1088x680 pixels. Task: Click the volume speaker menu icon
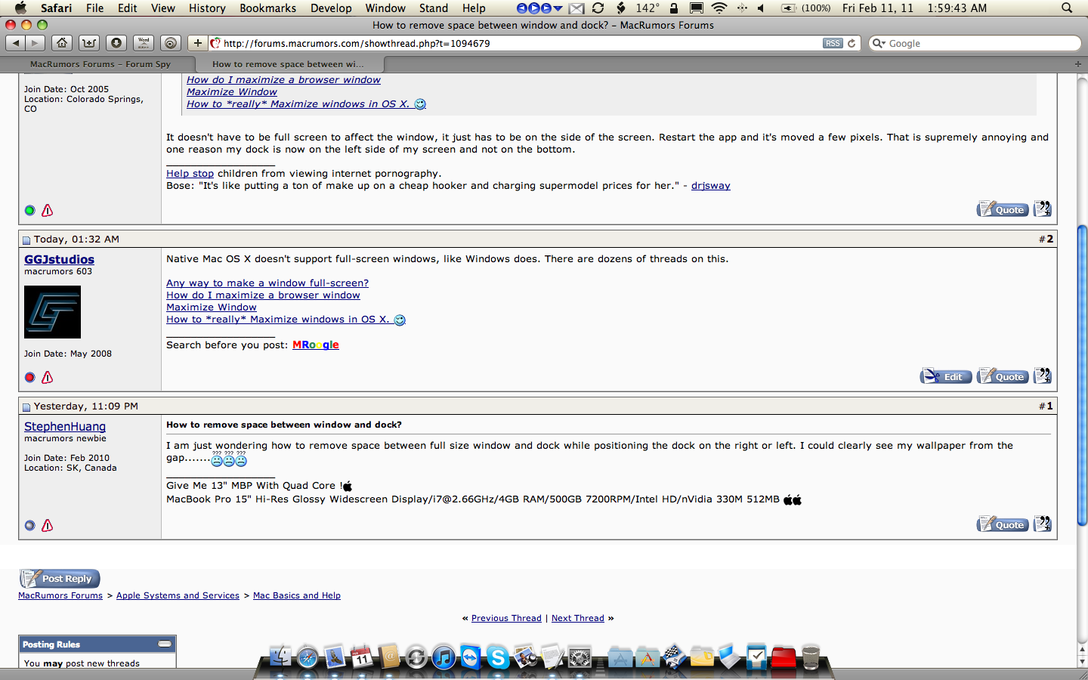(x=762, y=8)
